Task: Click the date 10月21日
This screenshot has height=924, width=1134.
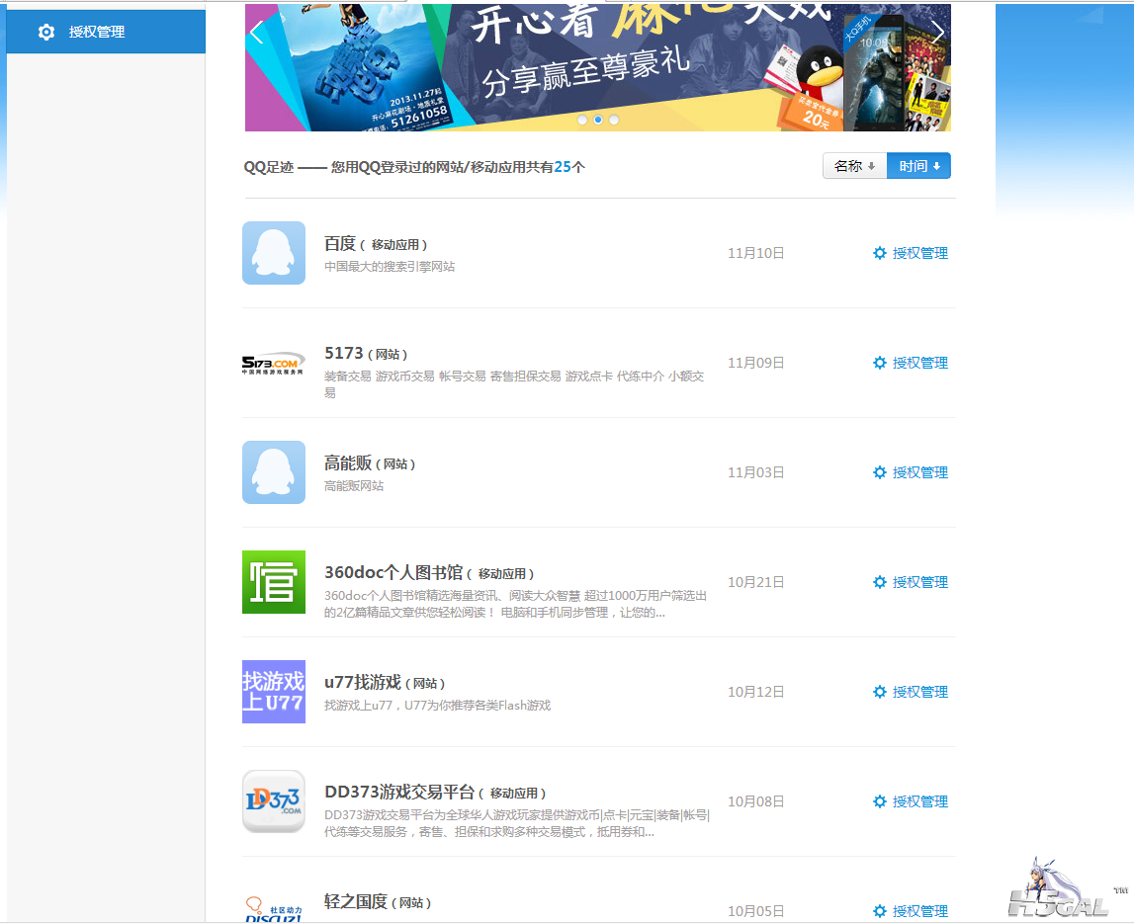Action: point(755,582)
